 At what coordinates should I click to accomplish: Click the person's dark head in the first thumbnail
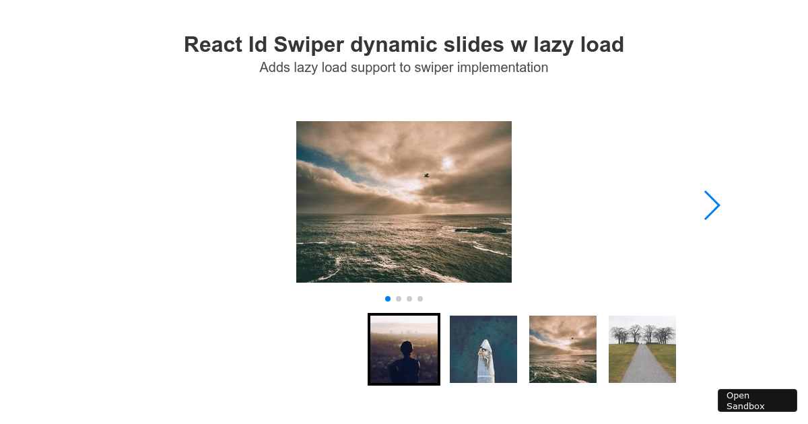(x=406, y=348)
